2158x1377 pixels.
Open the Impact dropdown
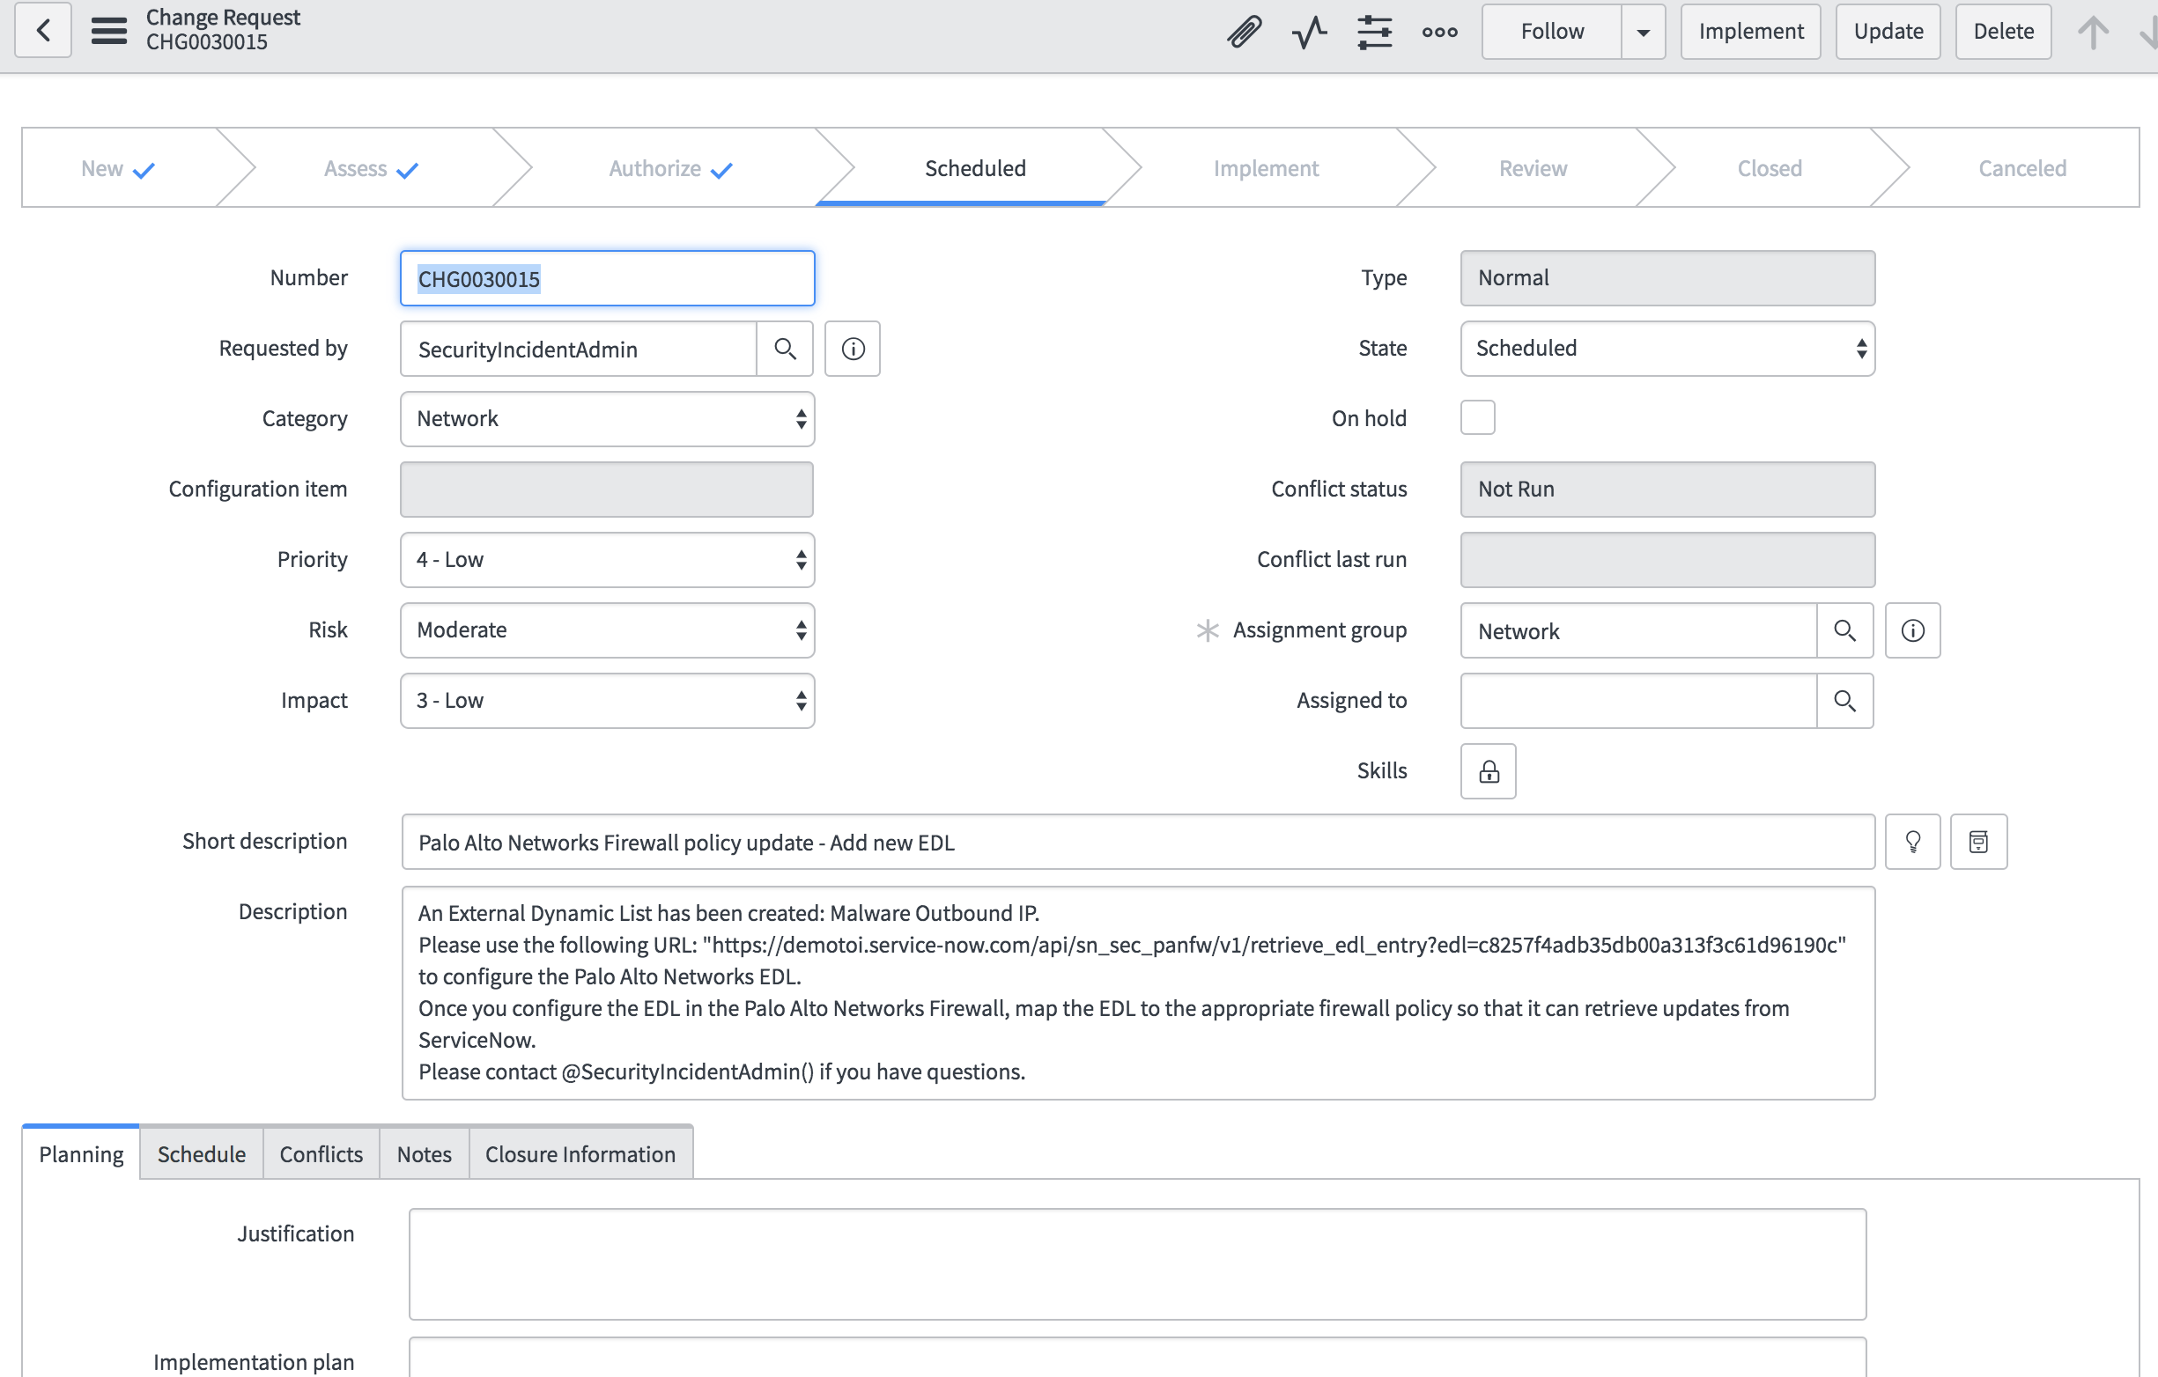pyautogui.click(x=607, y=701)
